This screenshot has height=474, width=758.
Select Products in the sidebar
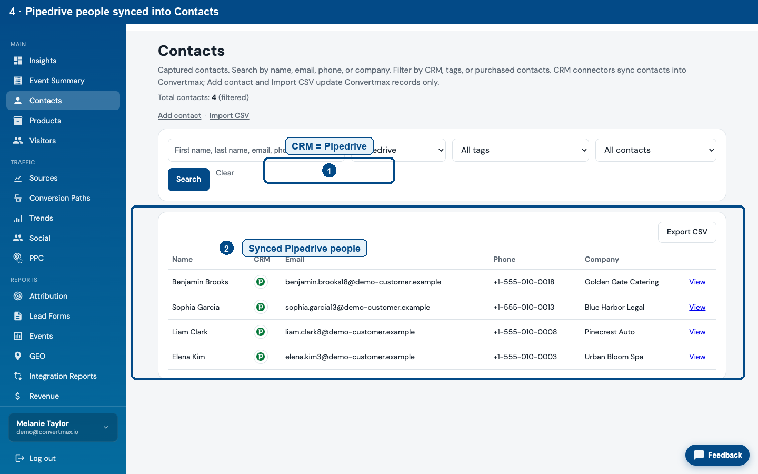pyautogui.click(x=63, y=121)
